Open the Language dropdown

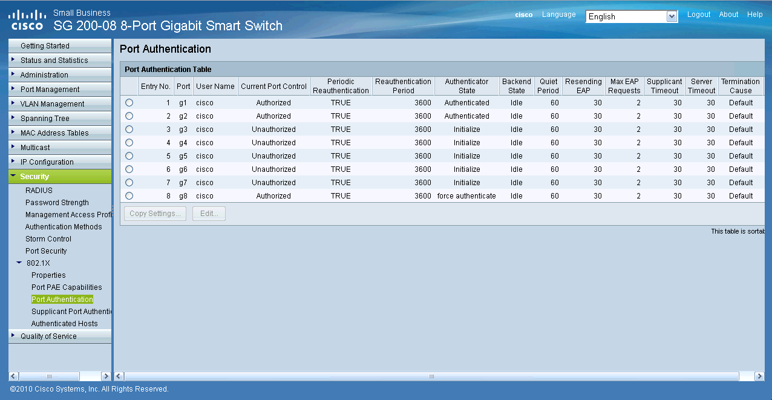coord(632,17)
